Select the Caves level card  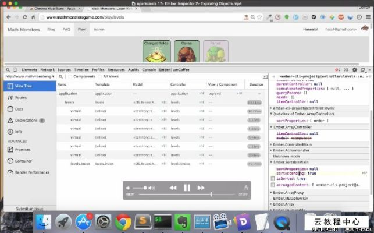point(187,51)
